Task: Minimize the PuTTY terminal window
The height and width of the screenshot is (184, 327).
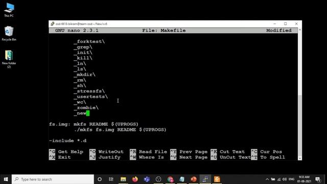Action: (x=275, y=24)
